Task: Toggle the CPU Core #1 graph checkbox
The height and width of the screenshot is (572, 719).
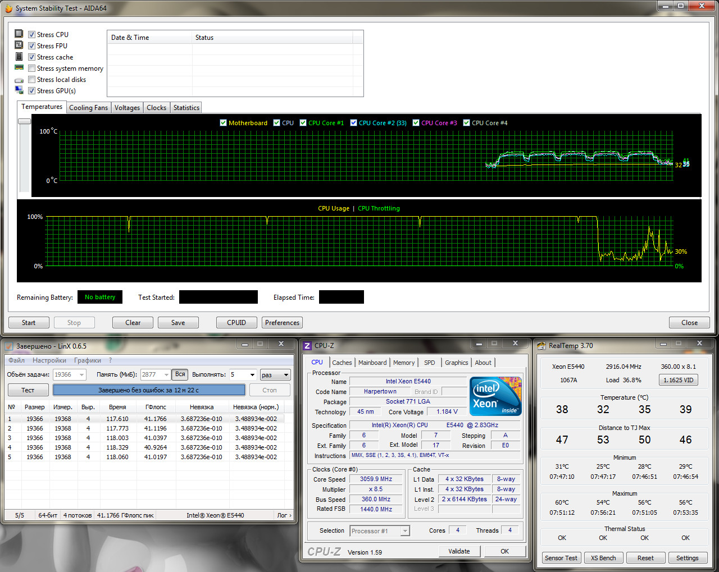Action: [x=303, y=123]
